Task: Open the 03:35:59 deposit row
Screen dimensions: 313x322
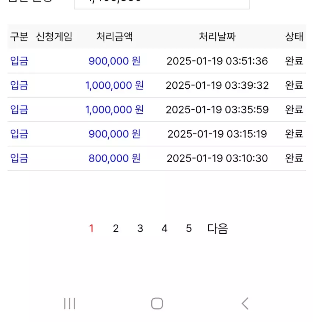Action: coord(156,110)
